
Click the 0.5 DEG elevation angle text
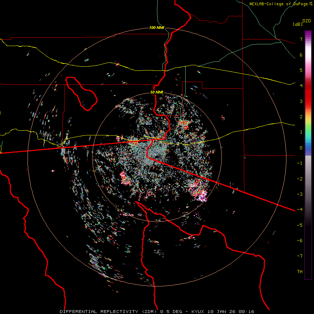[x=171, y=312]
